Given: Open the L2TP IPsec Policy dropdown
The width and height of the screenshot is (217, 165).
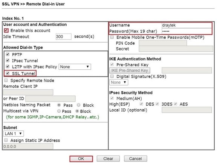Looking at the screenshot, I should [x=75, y=67].
